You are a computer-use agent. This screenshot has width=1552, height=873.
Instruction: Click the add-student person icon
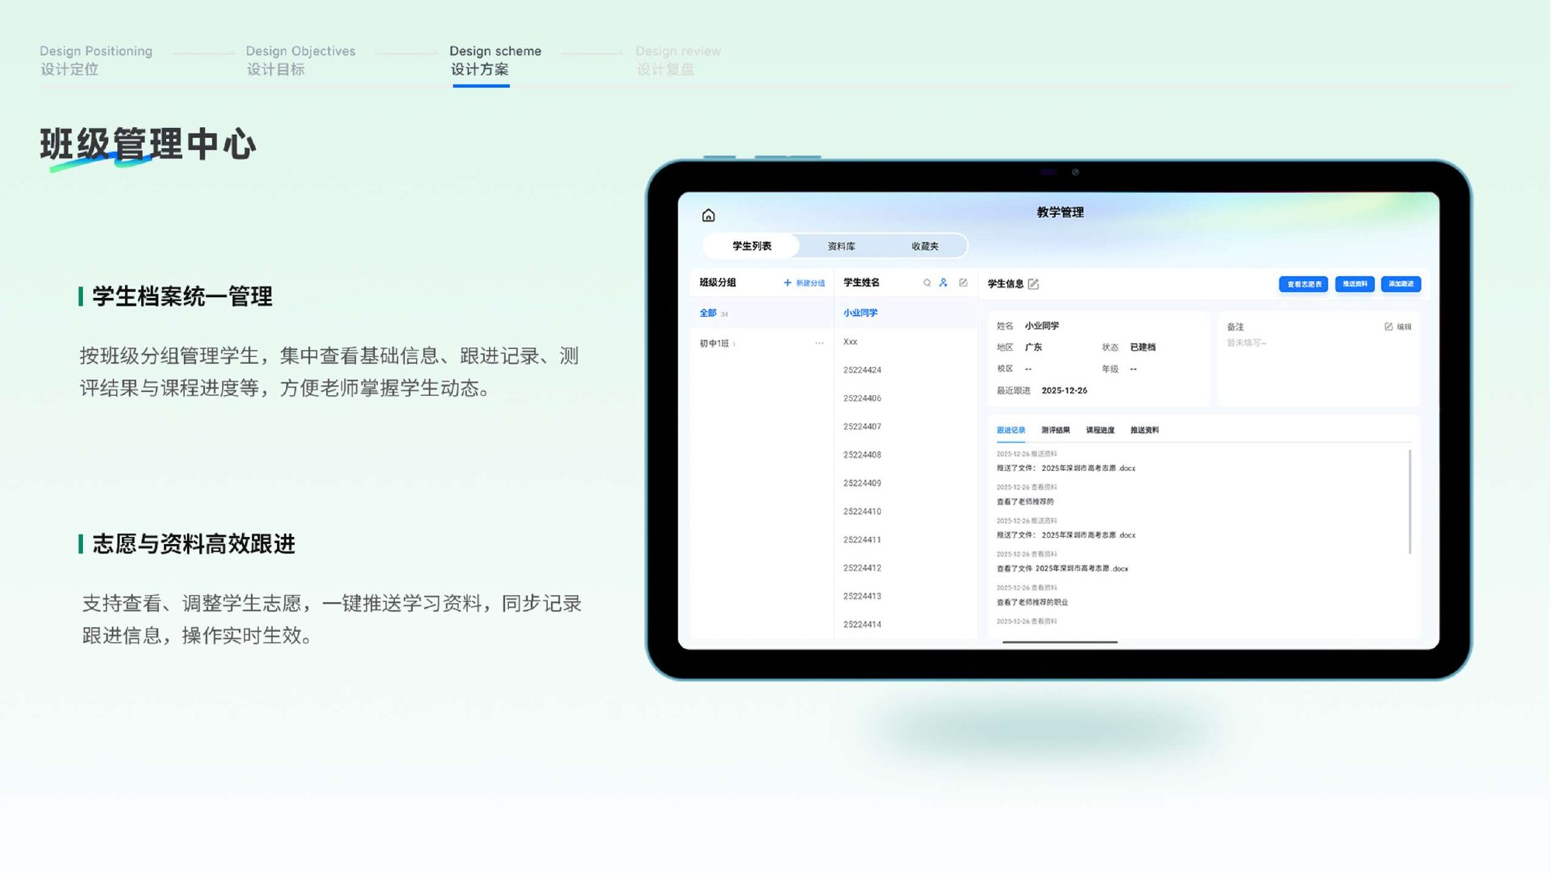[944, 283]
